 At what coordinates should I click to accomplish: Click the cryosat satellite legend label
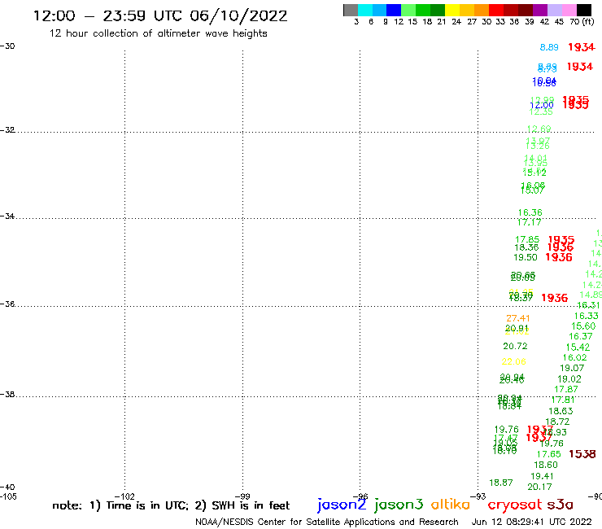pos(515,505)
